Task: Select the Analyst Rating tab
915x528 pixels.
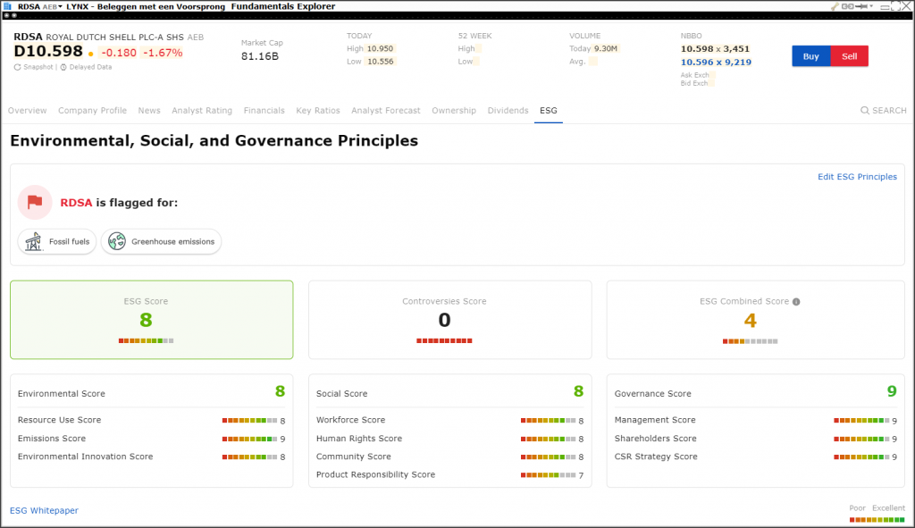Action: pos(202,110)
